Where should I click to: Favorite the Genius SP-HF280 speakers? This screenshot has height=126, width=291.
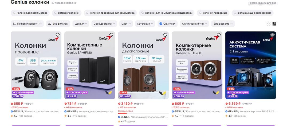[219, 35]
